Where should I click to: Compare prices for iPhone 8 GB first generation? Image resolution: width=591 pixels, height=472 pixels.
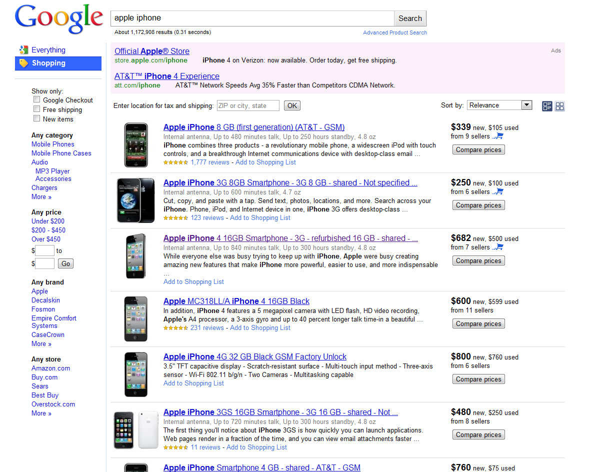pyautogui.click(x=478, y=149)
